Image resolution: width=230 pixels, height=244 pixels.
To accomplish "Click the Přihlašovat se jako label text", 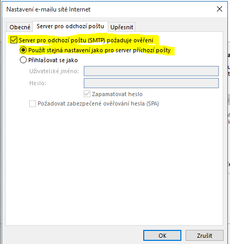I will tap(53, 60).
